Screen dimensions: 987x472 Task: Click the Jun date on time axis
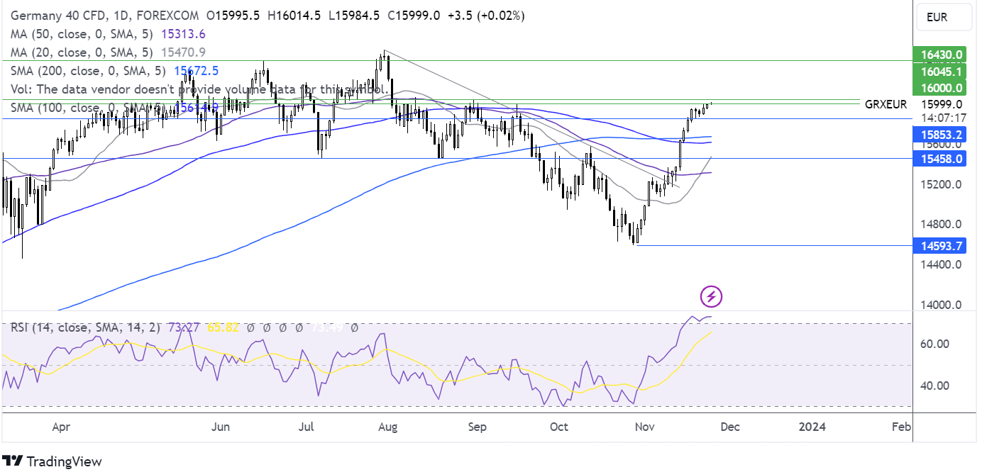[x=221, y=427]
